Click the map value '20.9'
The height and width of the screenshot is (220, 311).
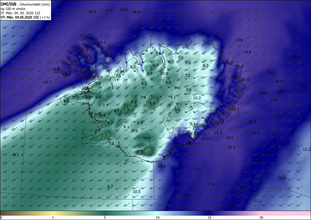click(229, 62)
